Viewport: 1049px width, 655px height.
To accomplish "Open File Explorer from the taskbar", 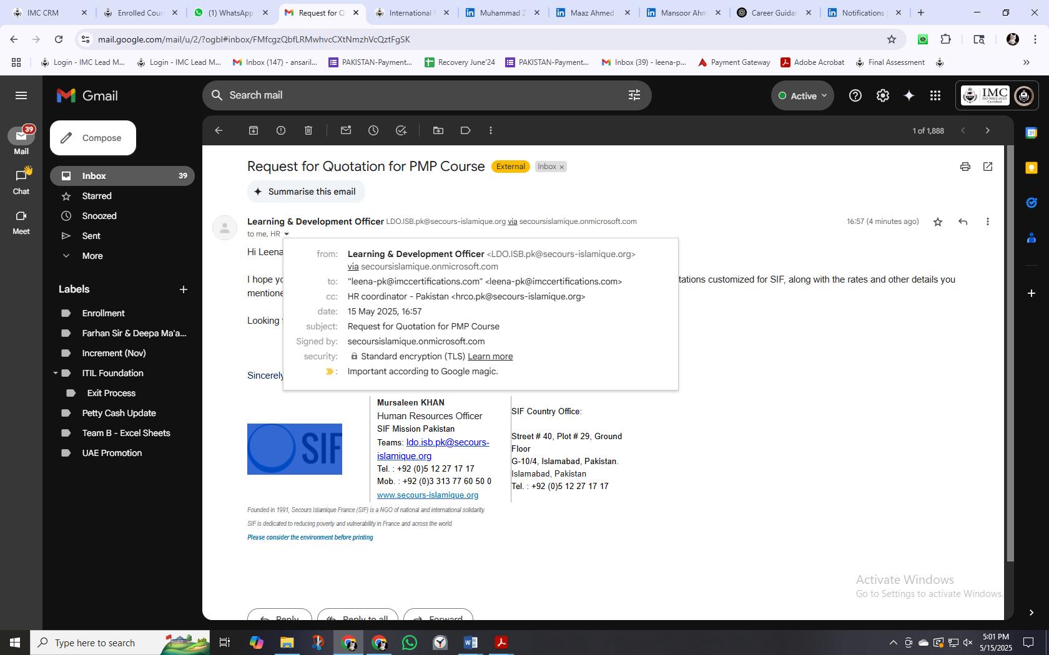I will pyautogui.click(x=287, y=643).
